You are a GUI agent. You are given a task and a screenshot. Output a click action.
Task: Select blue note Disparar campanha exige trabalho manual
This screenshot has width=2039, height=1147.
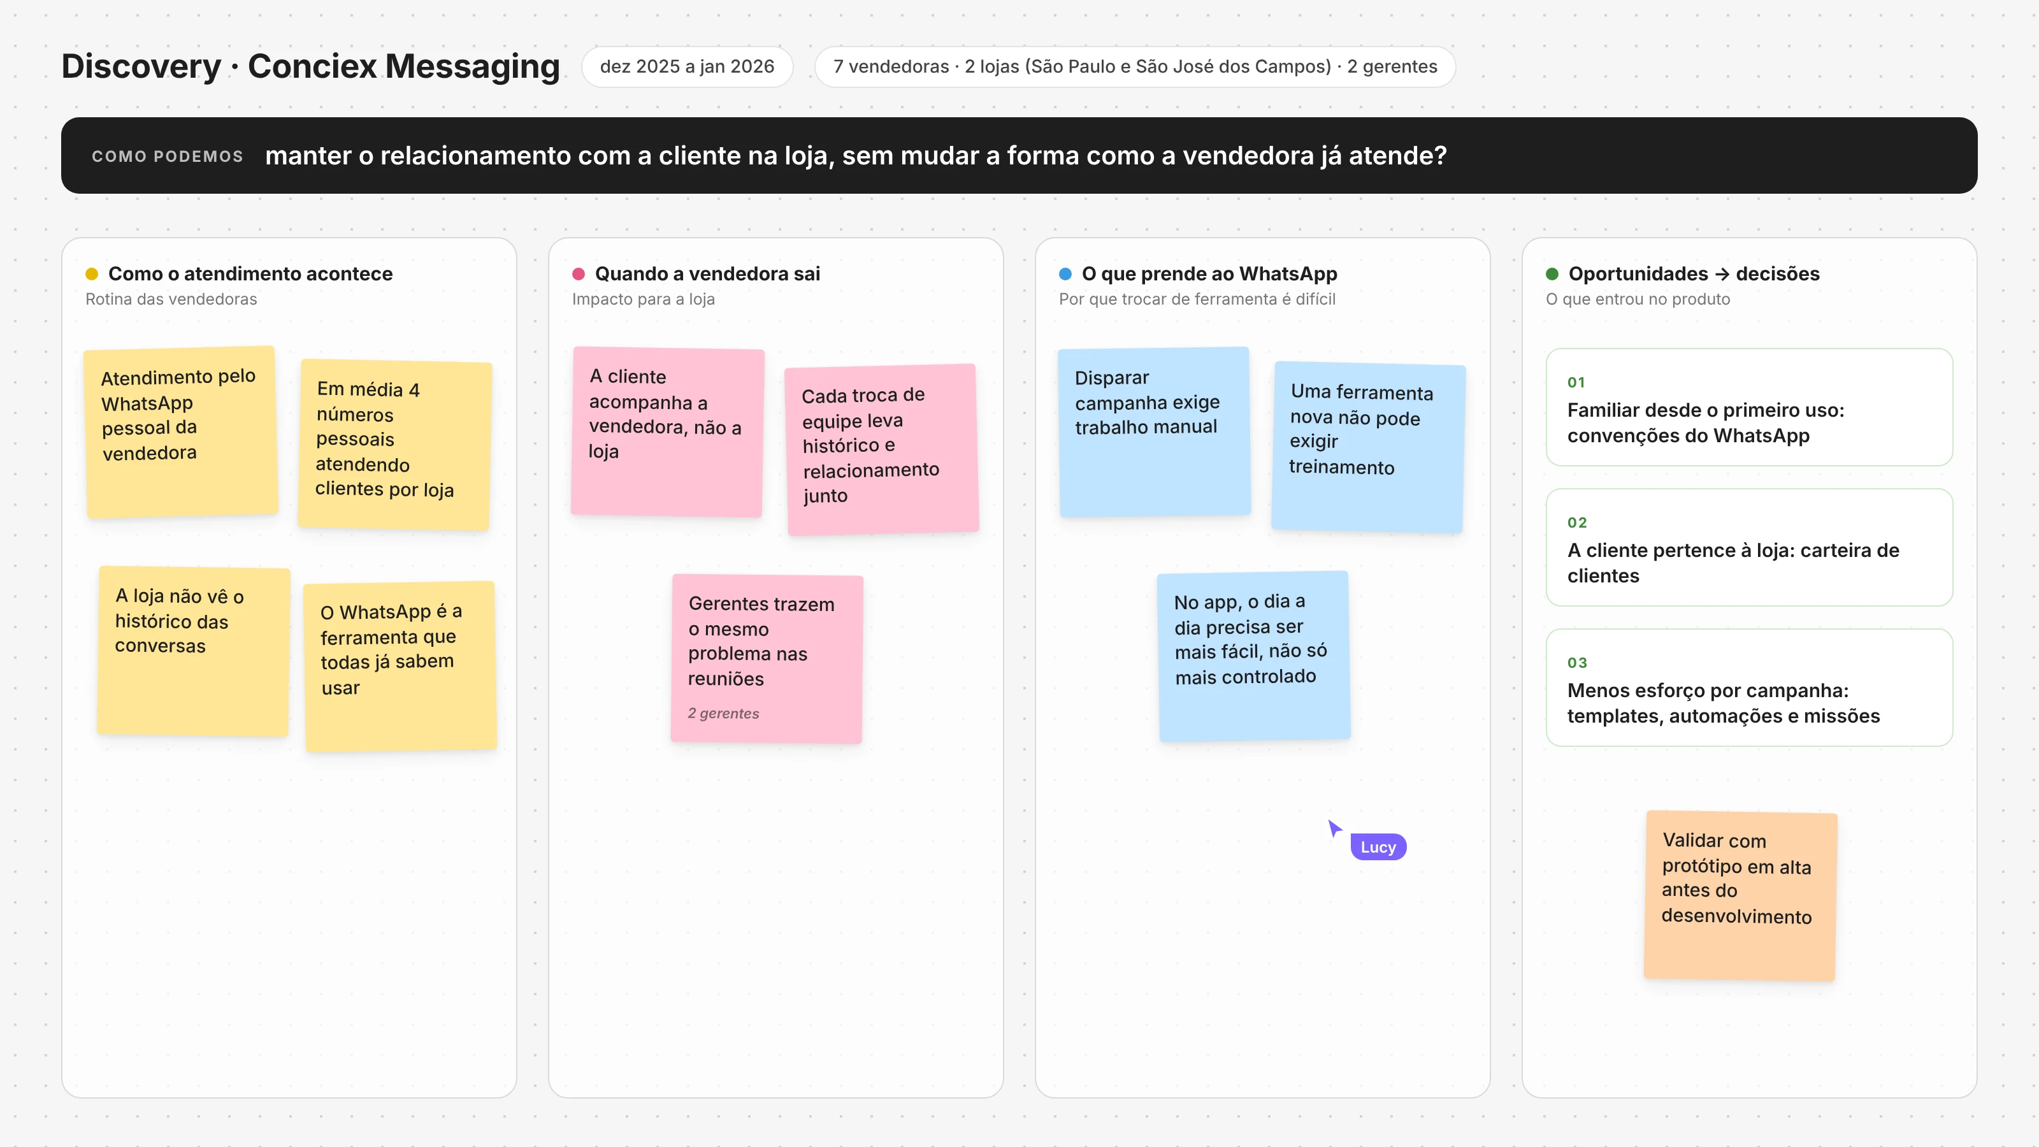point(1154,432)
